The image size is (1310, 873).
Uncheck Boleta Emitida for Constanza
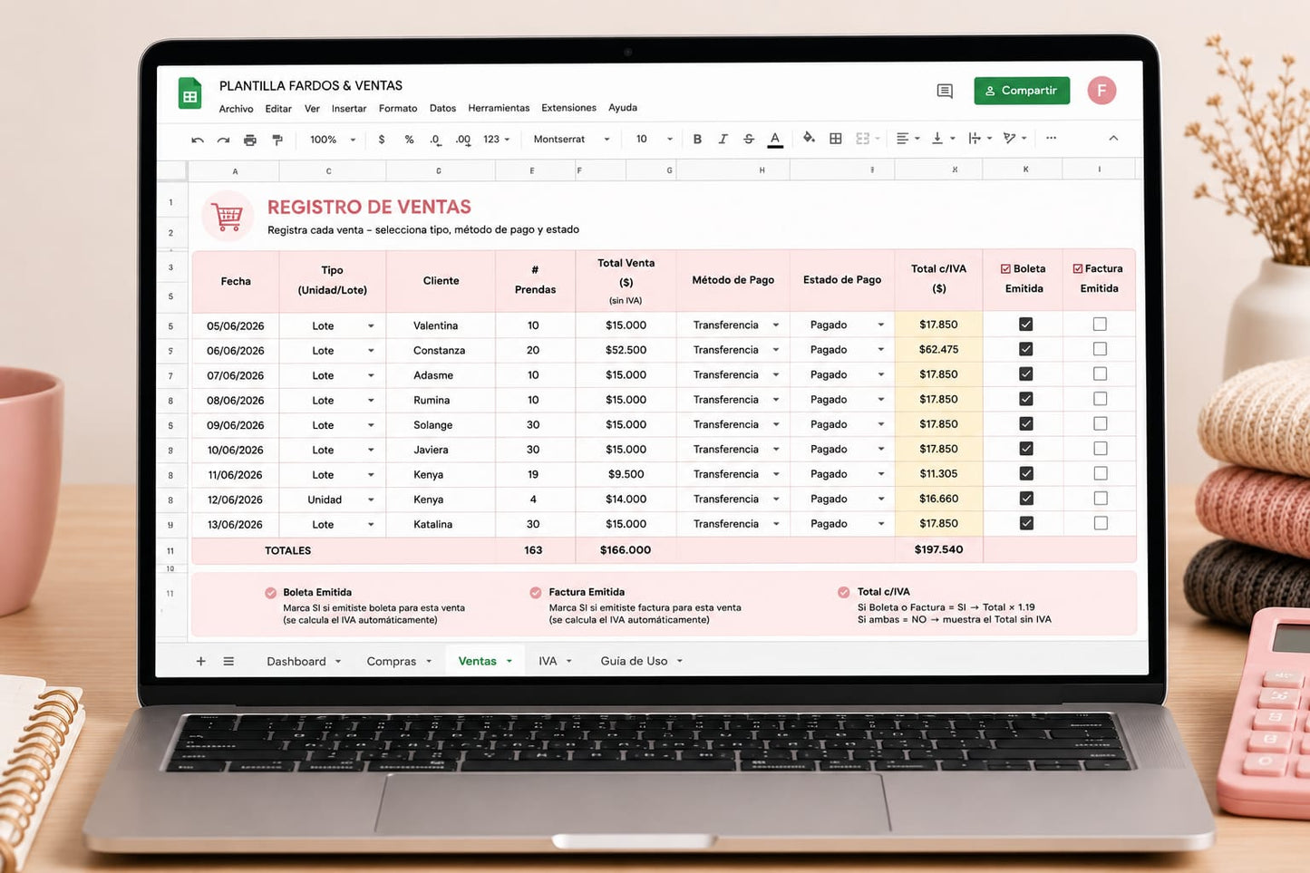(x=1025, y=349)
